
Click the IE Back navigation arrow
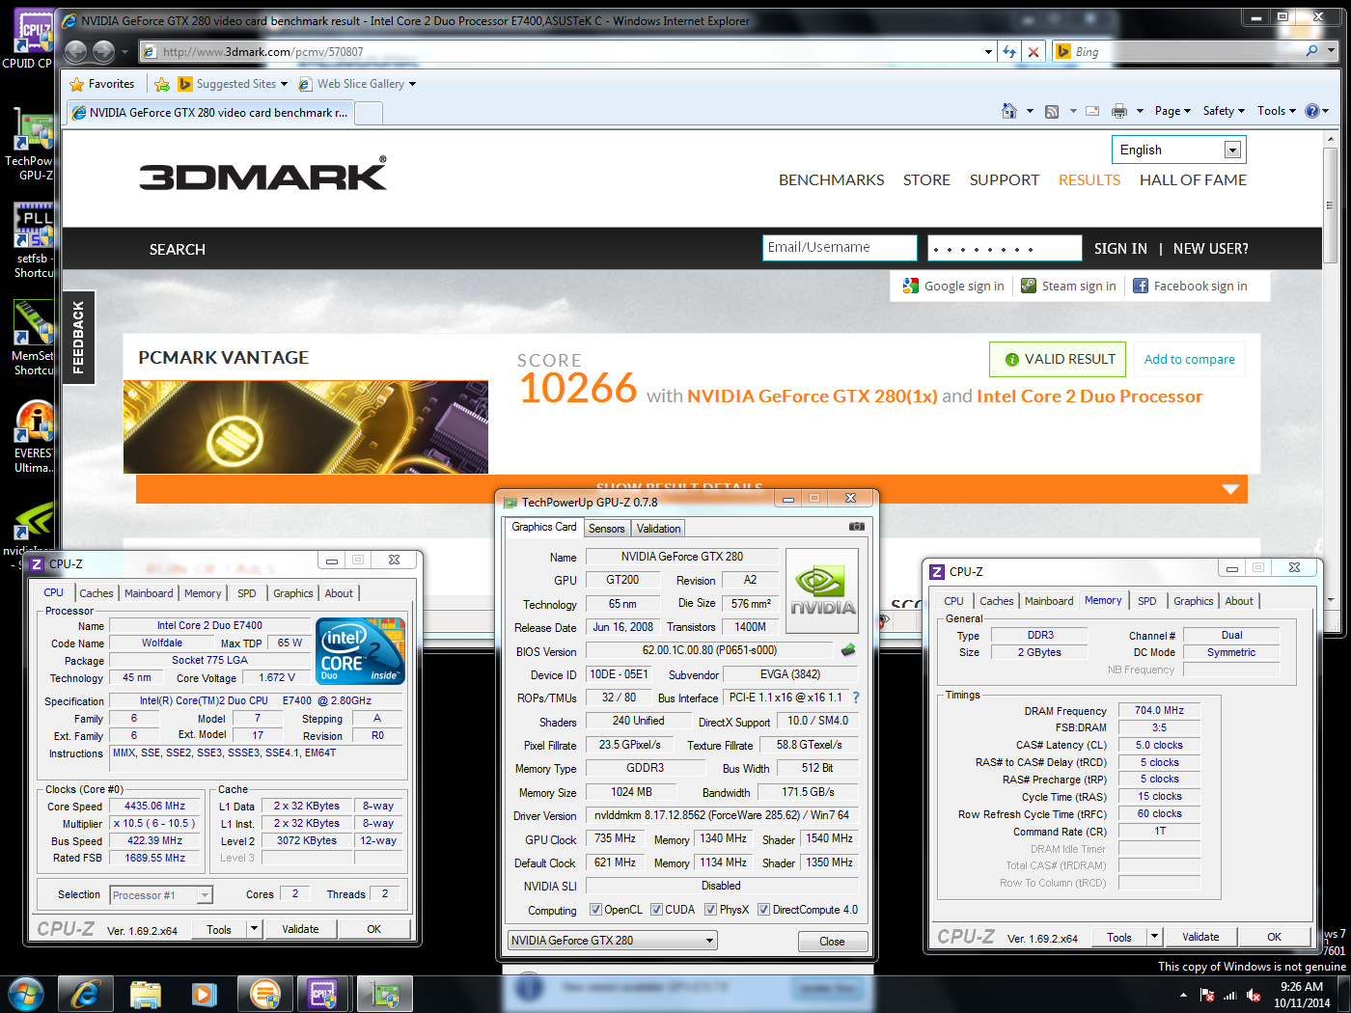coord(76,51)
